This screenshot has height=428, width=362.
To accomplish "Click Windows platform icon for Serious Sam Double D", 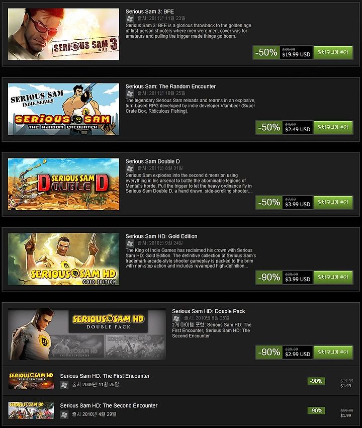I will pyautogui.click(x=130, y=168).
